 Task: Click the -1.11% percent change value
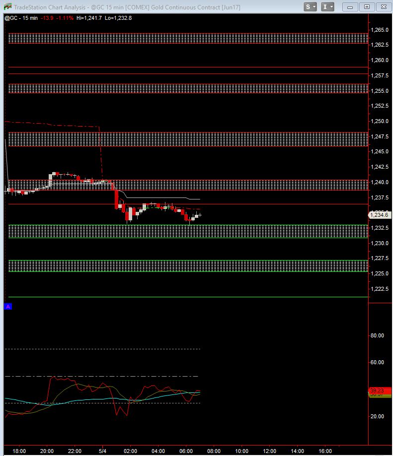coord(65,18)
